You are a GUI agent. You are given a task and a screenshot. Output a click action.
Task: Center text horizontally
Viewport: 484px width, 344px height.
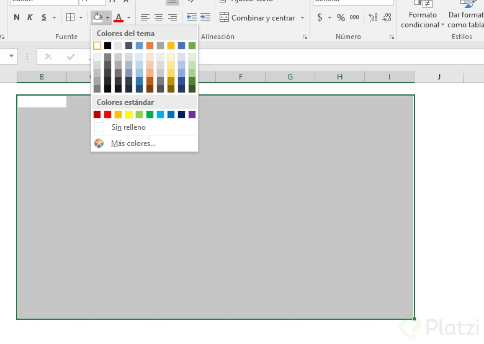[x=159, y=17]
